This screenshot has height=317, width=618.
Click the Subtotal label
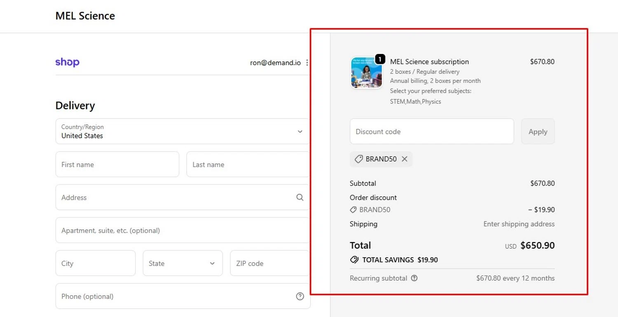(363, 183)
